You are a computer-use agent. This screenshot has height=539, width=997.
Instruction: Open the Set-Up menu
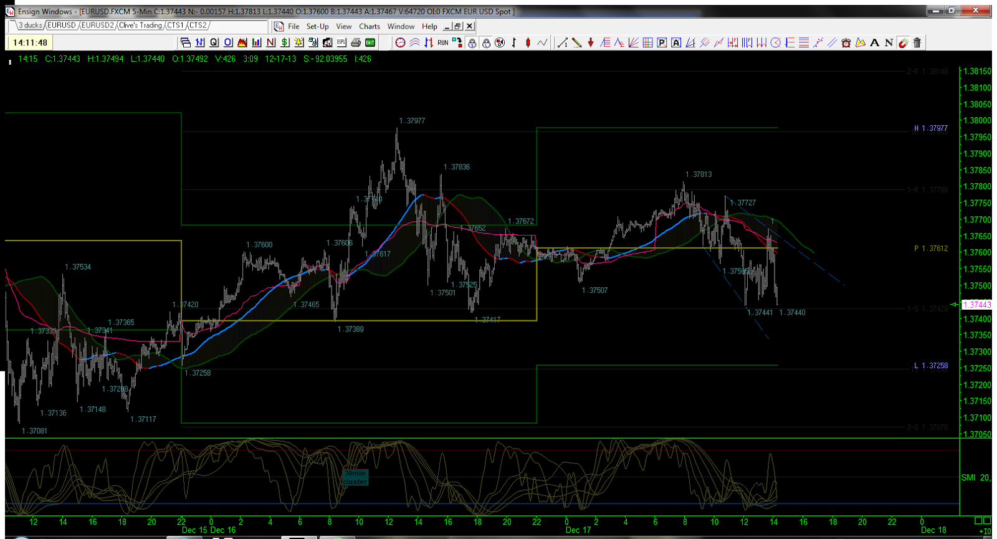click(317, 26)
